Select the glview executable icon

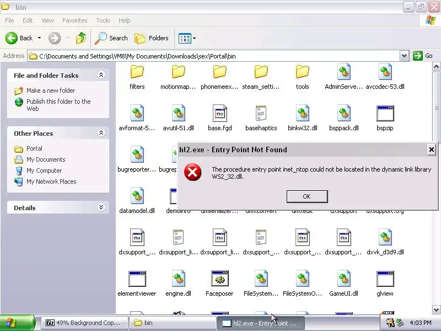[x=385, y=279]
